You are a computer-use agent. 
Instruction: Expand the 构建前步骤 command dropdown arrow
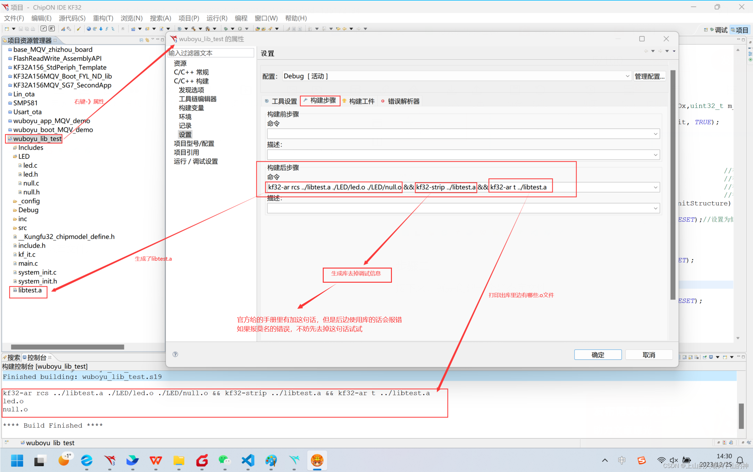[655, 134]
